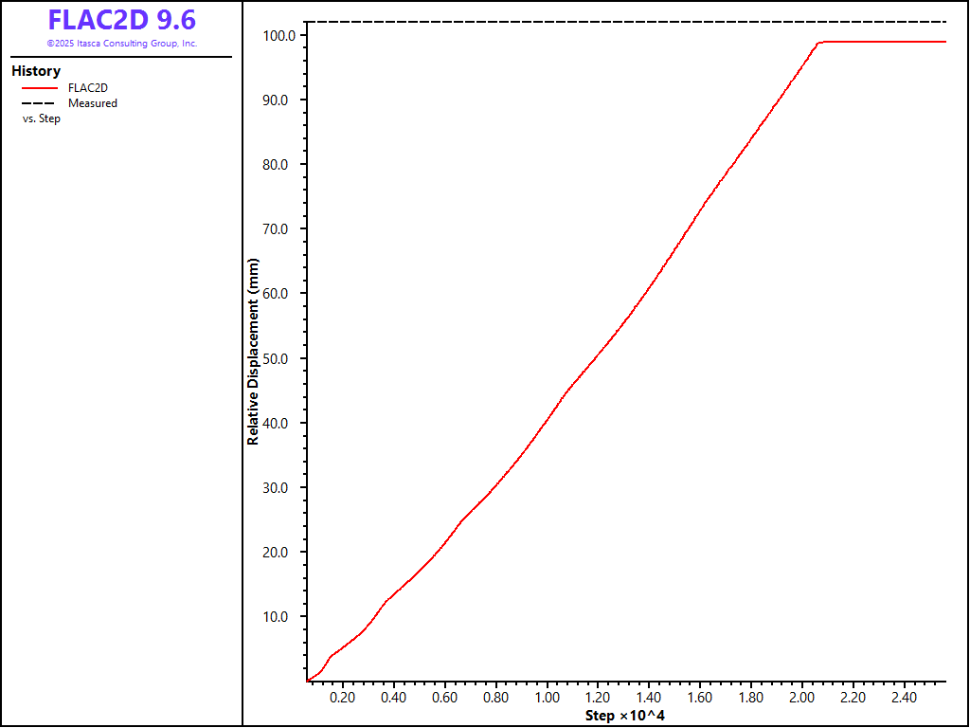Click the 50.0 y-axis tick label
970x728 pixels.
pyautogui.click(x=283, y=358)
